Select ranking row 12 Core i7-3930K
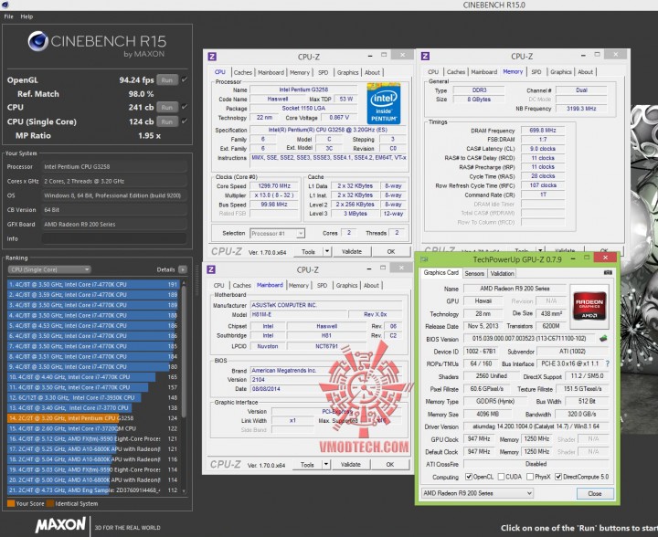 [93, 397]
